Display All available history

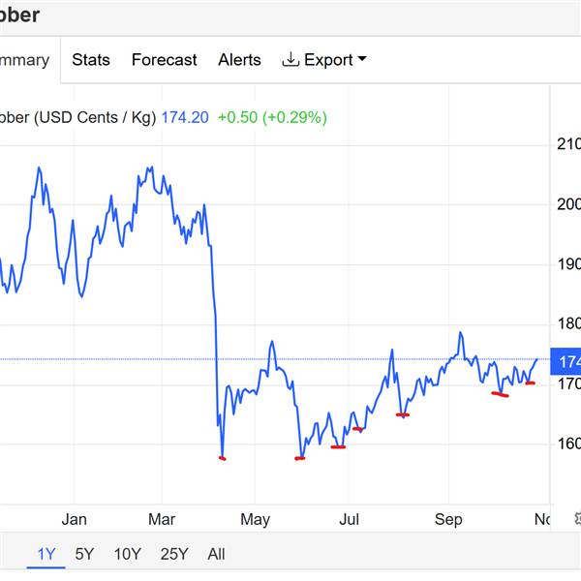216,554
